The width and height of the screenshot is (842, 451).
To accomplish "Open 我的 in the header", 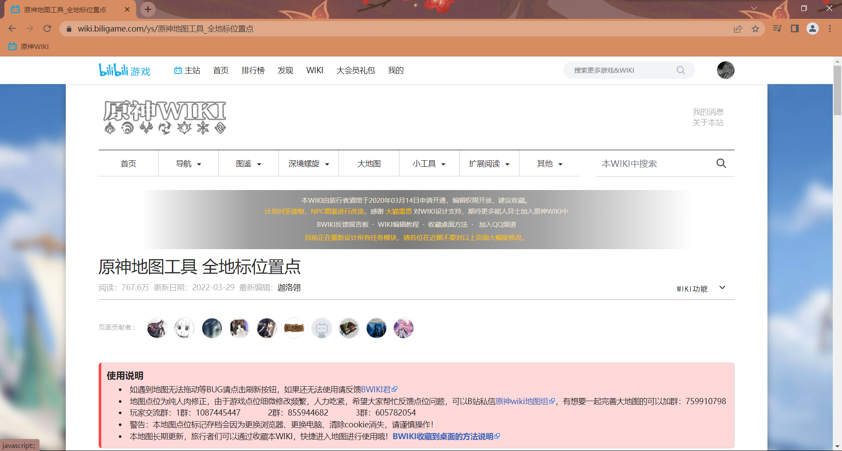I will pos(396,70).
